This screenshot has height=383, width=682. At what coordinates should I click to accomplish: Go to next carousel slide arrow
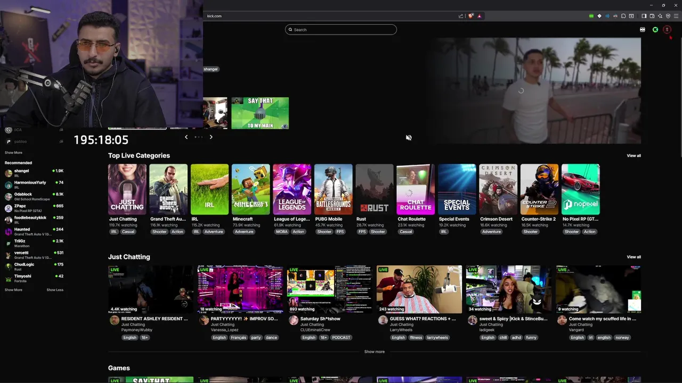point(211,137)
